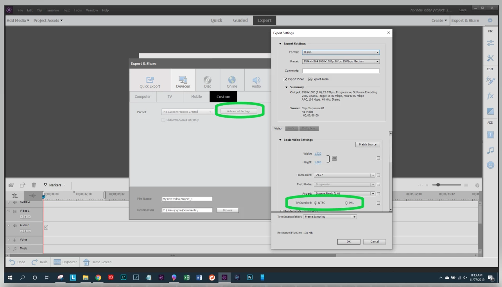Collapse the Video 1 track
The image size is (502, 287).
click(9, 211)
